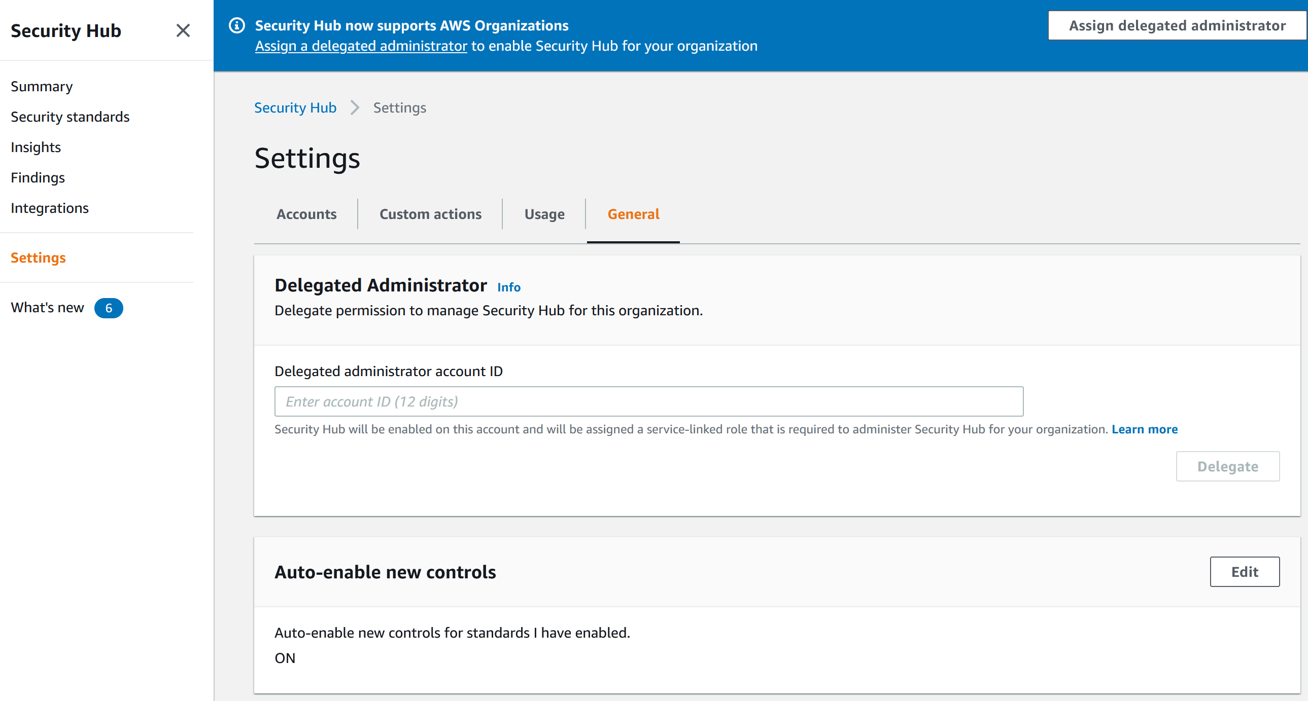1308x701 pixels.
Task: Follow the Assign a delegated administrator link
Action: pos(361,46)
